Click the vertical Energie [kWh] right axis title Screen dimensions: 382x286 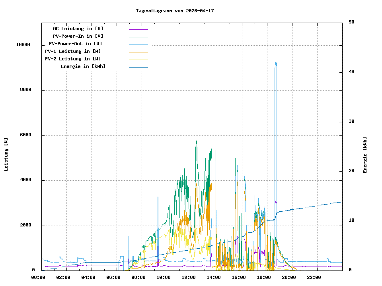[x=365, y=155]
